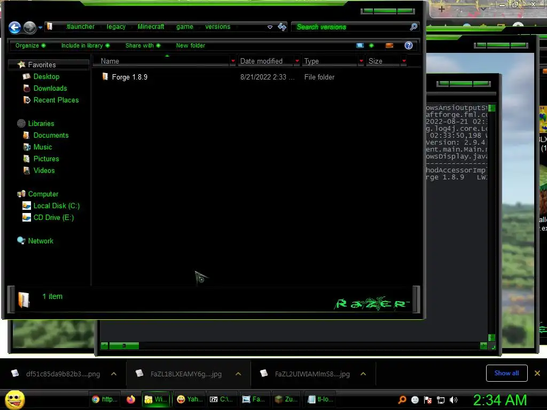The image size is (547, 410).
Task: Select the Forge 1.8.9 folder
Action: pos(129,77)
